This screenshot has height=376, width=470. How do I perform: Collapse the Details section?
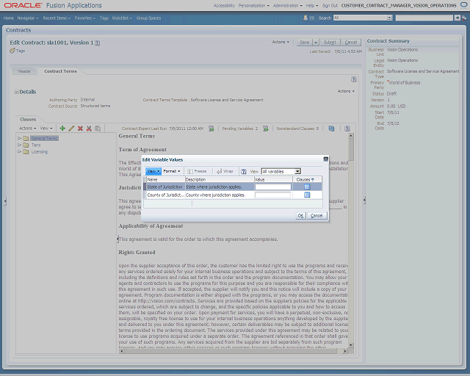[x=16, y=92]
